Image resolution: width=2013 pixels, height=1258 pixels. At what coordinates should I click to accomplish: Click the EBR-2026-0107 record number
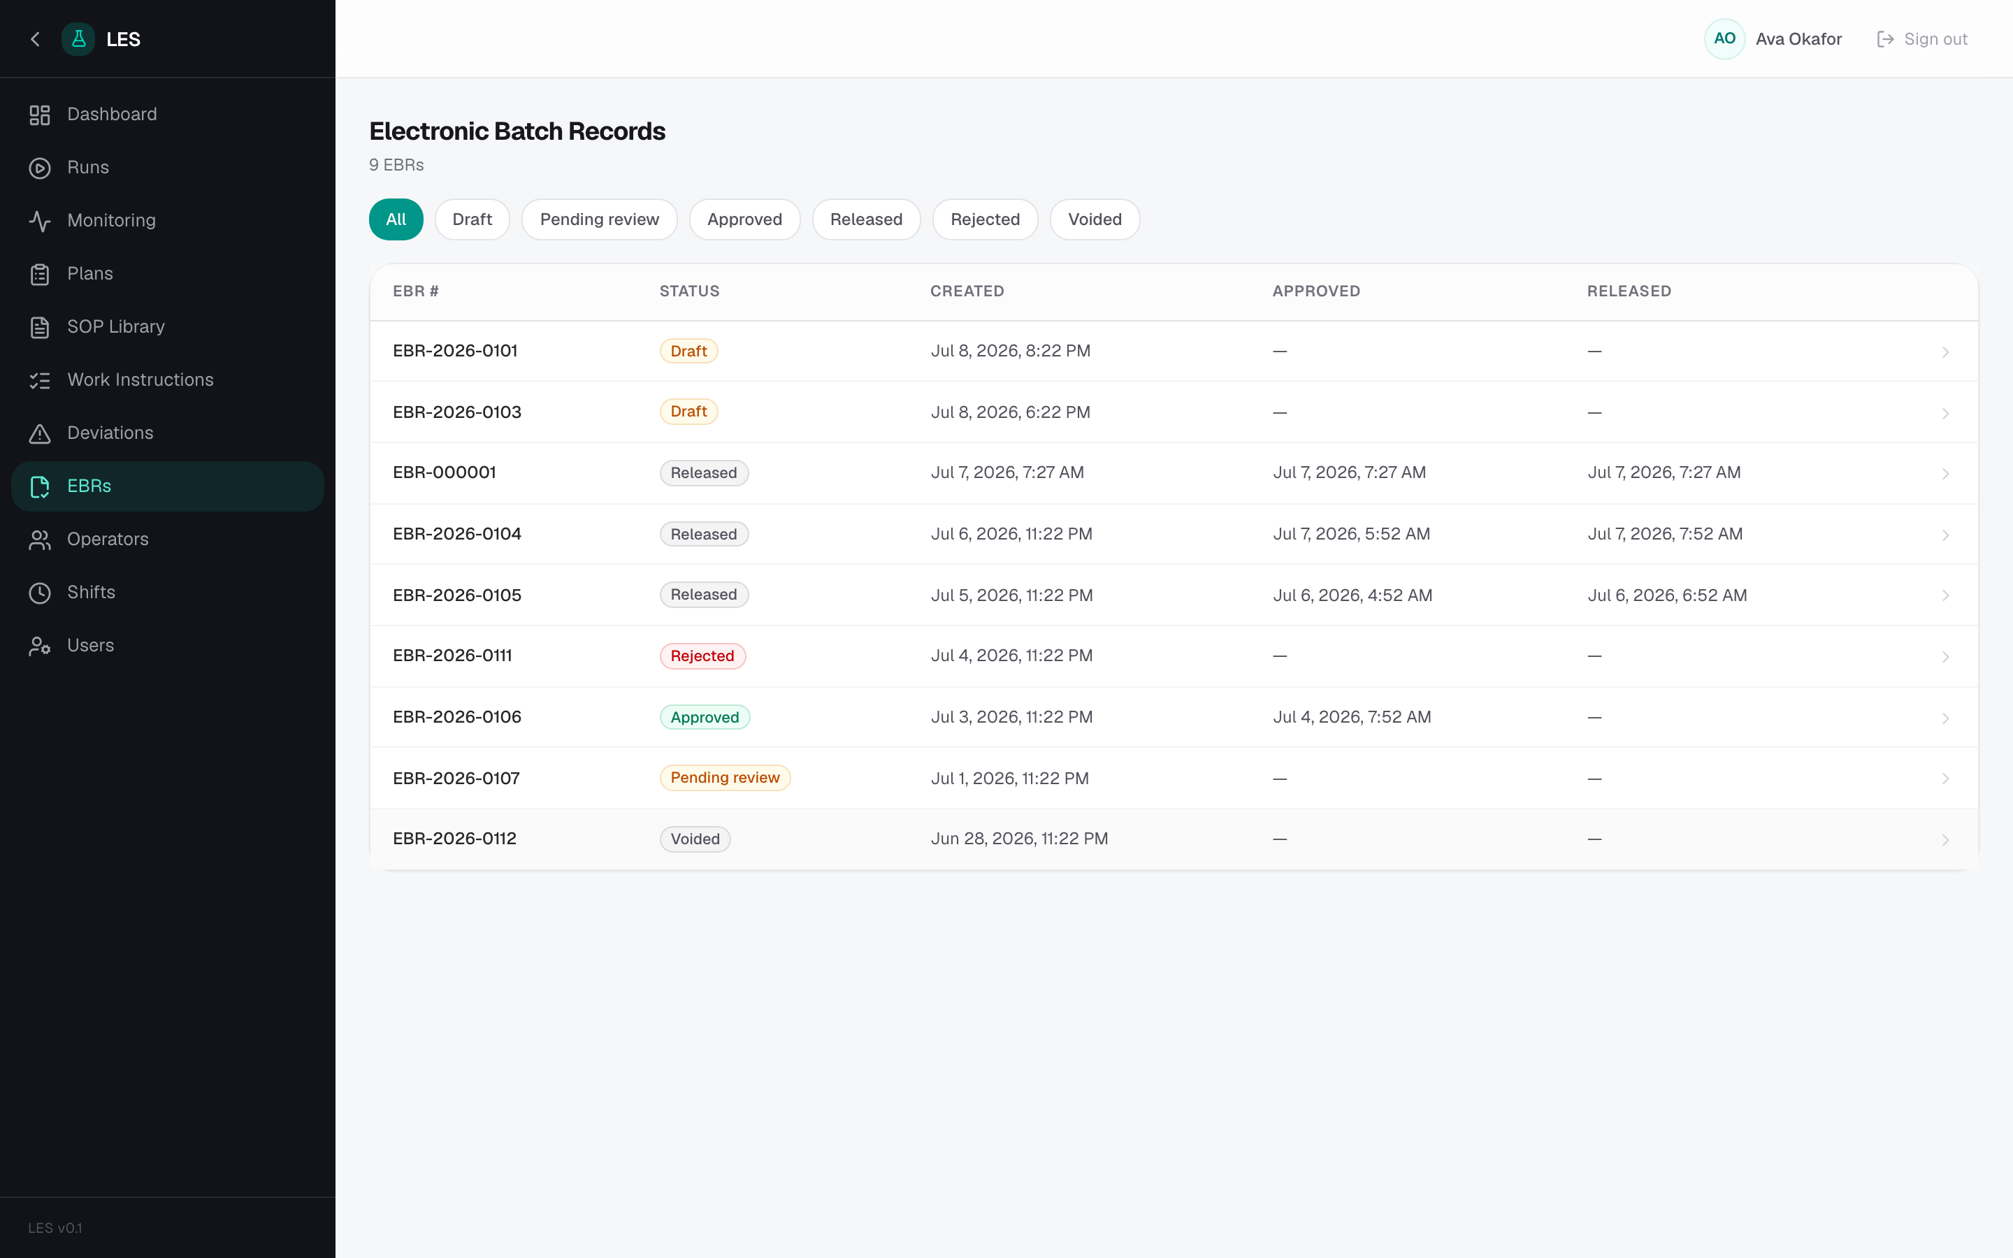[x=456, y=778]
